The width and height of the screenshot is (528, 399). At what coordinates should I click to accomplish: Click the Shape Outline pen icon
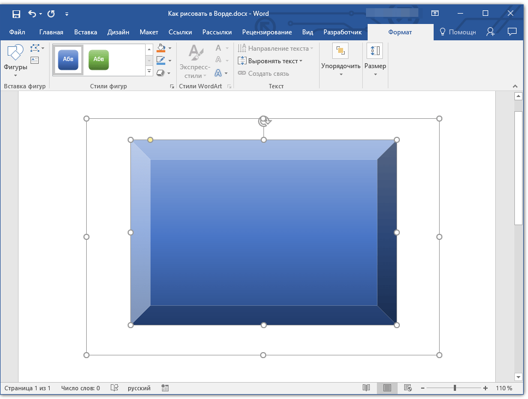pyautogui.click(x=161, y=61)
